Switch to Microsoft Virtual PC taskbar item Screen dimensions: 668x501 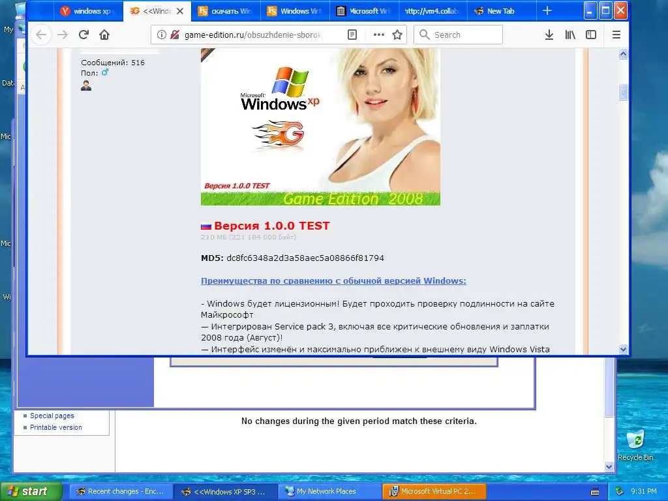pyautogui.click(x=434, y=491)
